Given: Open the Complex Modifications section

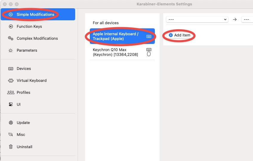Looking at the screenshot, I should (x=38, y=39).
